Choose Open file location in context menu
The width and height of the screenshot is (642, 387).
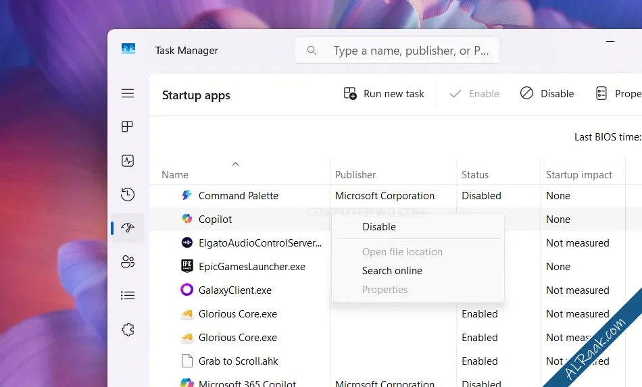pyautogui.click(x=418, y=252)
